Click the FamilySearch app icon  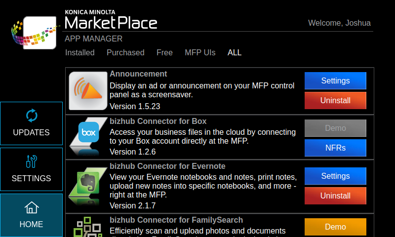click(x=85, y=227)
